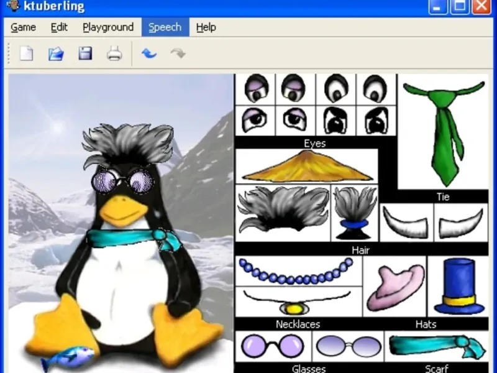Select the gray ponytail with blue band
This screenshot has width=497, height=373.
point(355,213)
